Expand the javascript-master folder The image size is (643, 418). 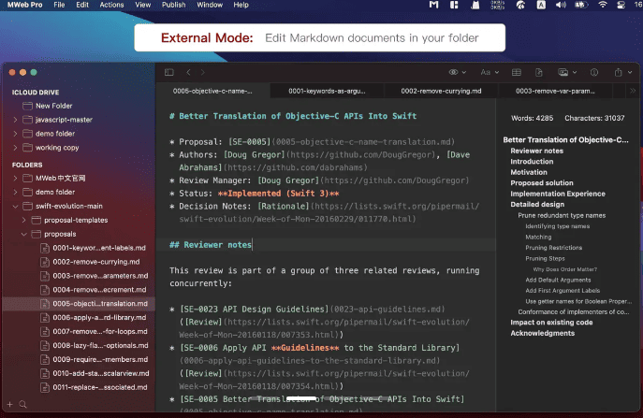pos(15,120)
